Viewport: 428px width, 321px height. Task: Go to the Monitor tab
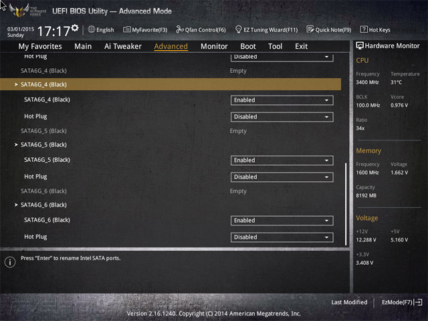pyautogui.click(x=214, y=46)
